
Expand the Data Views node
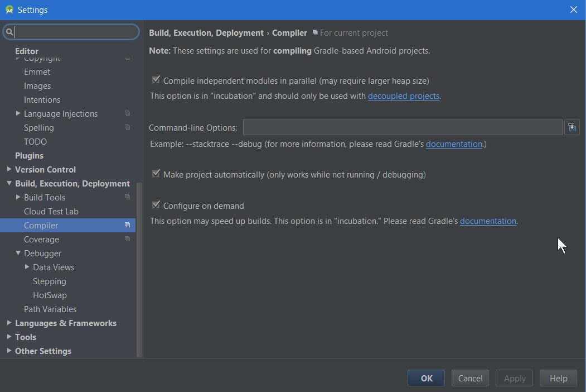pyautogui.click(x=27, y=267)
